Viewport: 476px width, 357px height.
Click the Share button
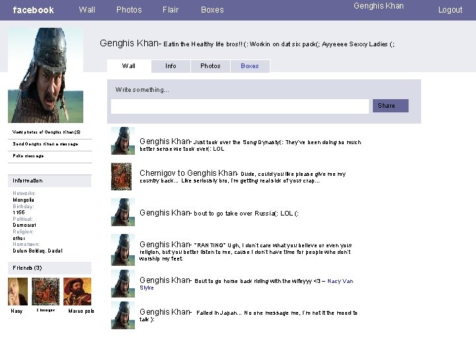(x=391, y=106)
